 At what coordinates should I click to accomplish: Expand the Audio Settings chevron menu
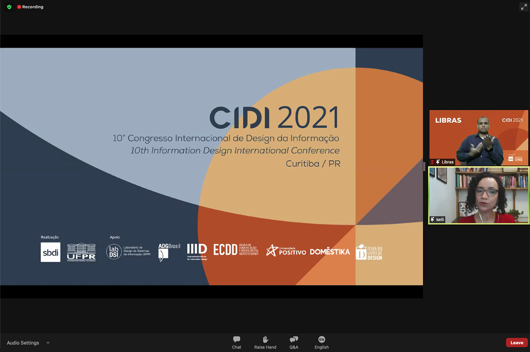(x=48, y=343)
